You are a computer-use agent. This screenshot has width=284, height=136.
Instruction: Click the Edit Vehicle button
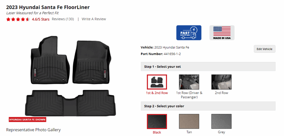point(264,49)
